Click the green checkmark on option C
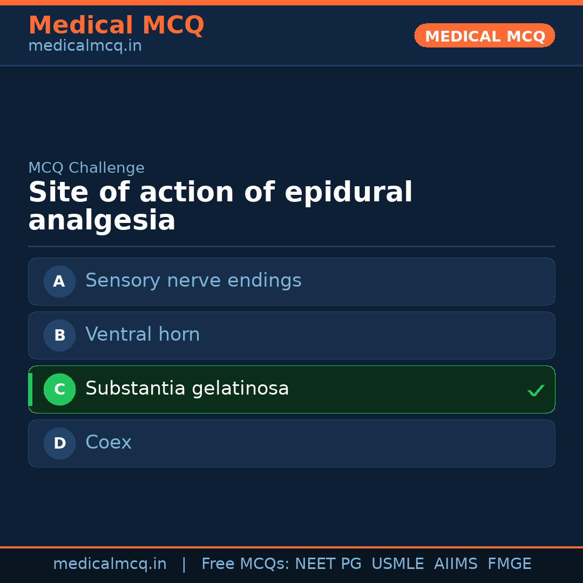 535,390
